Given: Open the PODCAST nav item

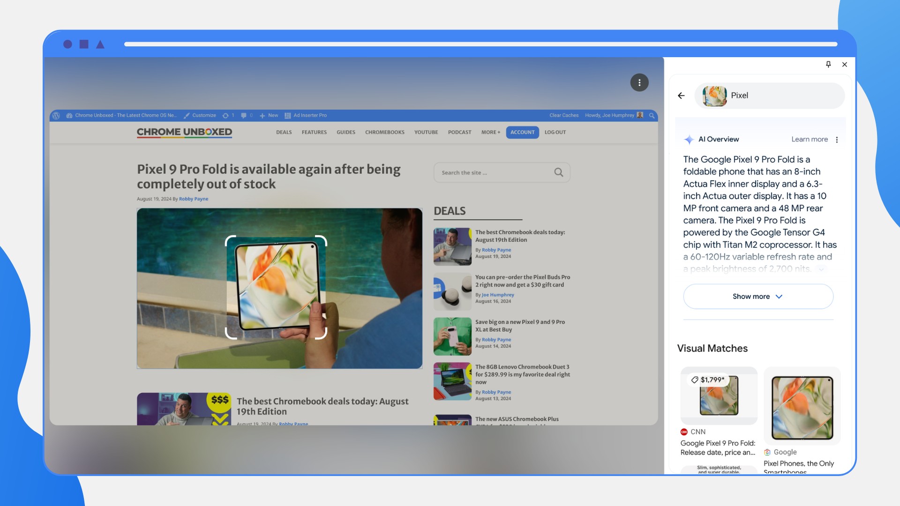Looking at the screenshot, I should click(459, 132).
